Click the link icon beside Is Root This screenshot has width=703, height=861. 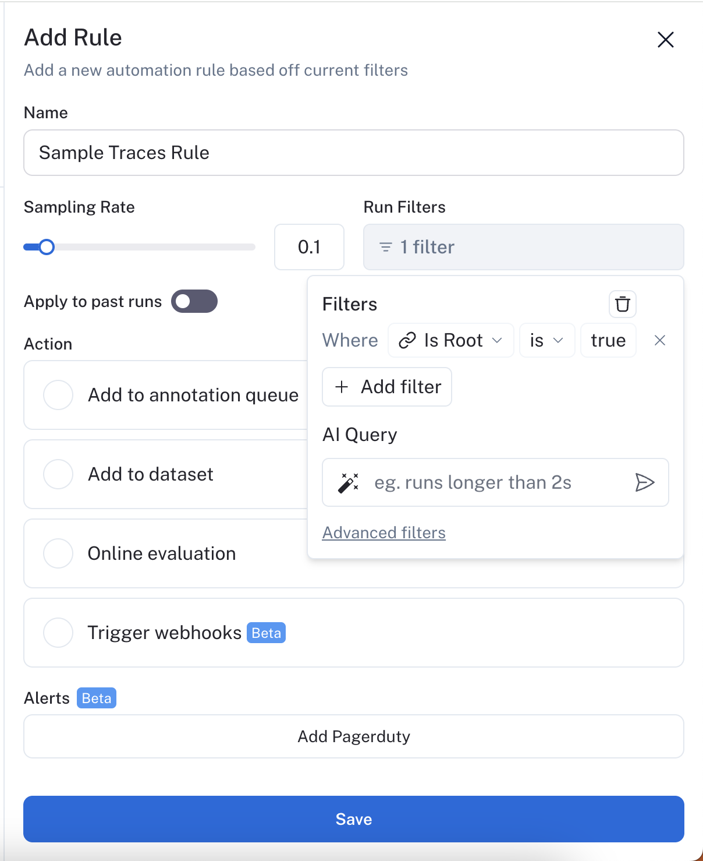pyautogui.click(x=407, y=340)
